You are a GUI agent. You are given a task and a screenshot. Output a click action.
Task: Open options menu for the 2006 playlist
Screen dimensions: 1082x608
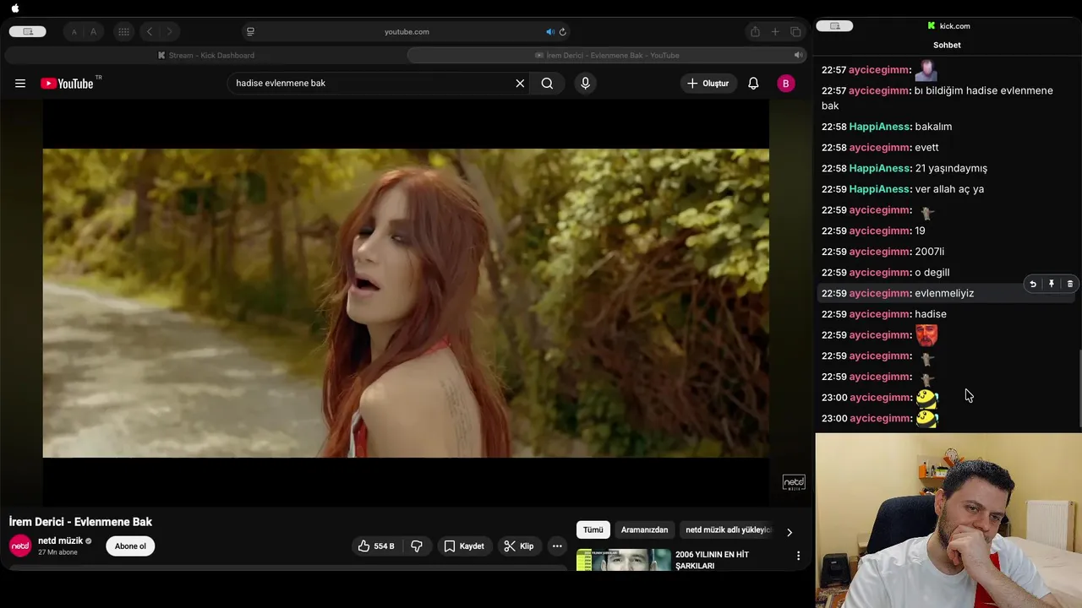pos(798,556)
